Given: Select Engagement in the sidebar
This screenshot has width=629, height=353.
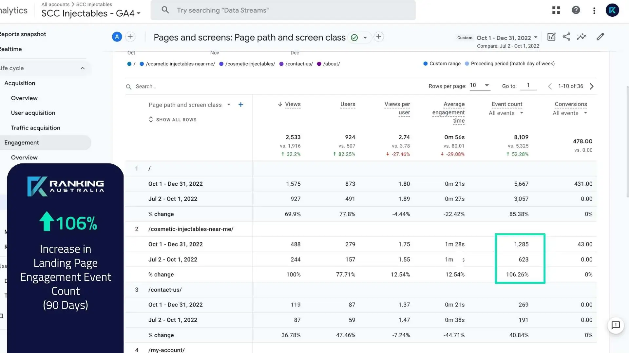Looking at the screenshot, I should tap(22, 143).
